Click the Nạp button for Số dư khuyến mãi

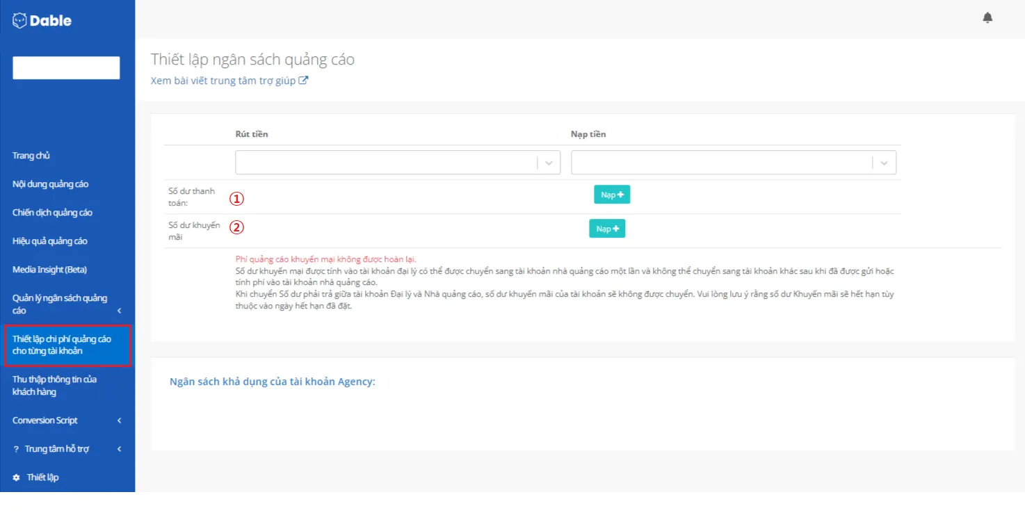pyautogui.click(x=607, y=229)
